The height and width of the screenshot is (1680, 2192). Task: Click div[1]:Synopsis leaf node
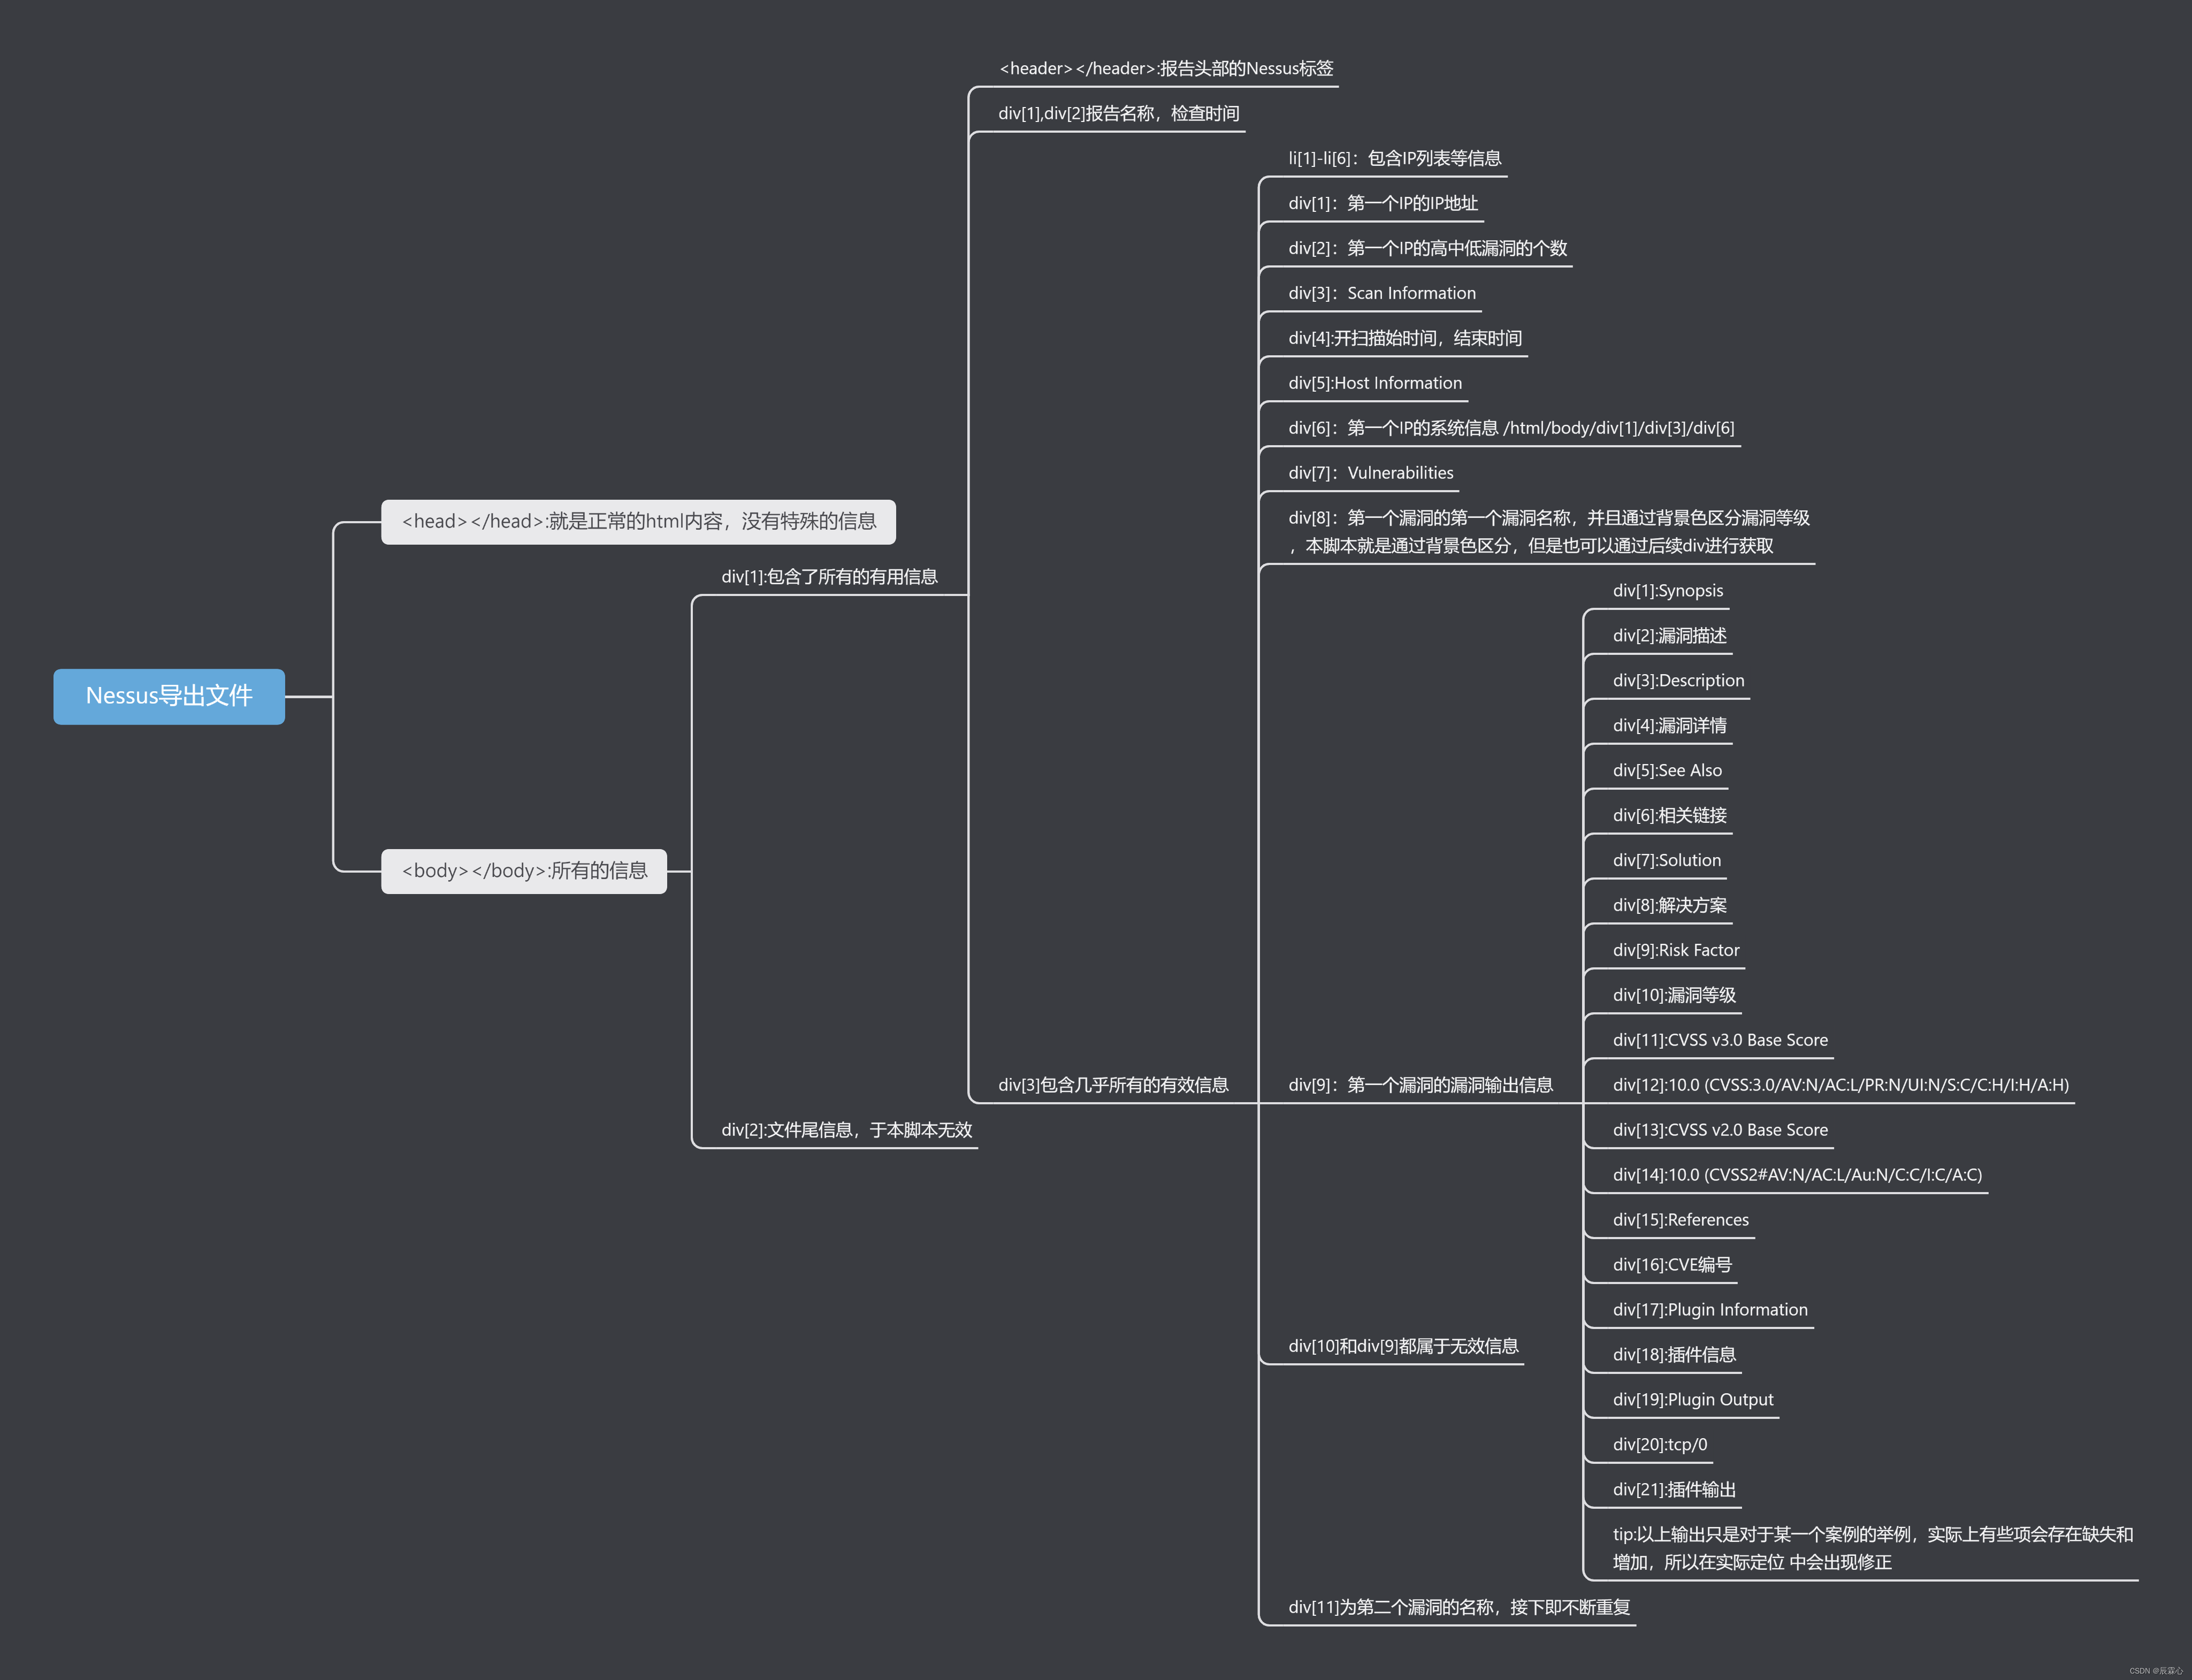pos(1667,591)
